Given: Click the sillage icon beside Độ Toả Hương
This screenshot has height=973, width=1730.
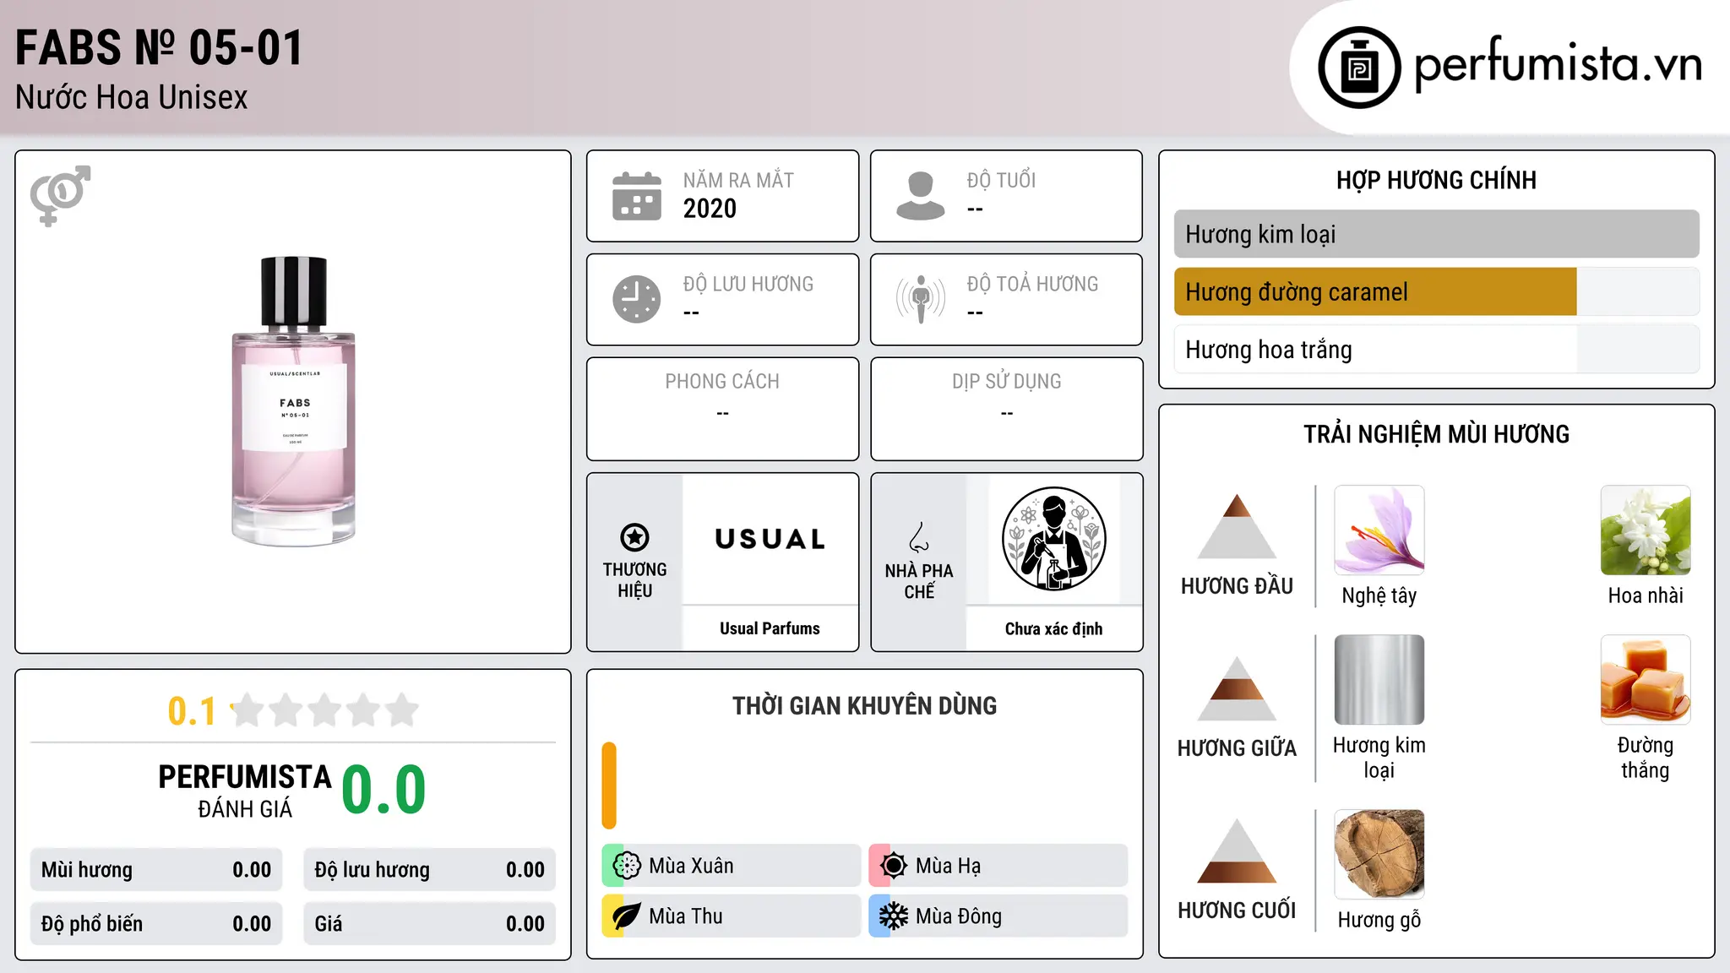Looking at the screenshot, I should 921,299.
